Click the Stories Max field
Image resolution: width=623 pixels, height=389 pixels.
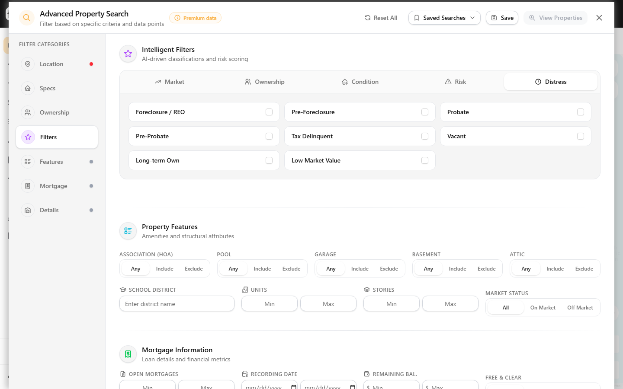[x=450, y=304]
